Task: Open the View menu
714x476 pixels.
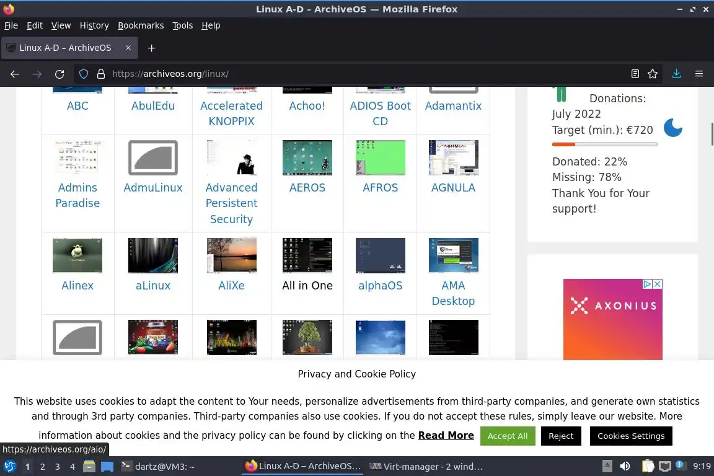Action: pyautogui.click(x=61, y=25)
